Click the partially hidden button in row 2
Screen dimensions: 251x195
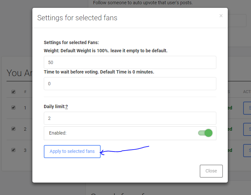247,129
